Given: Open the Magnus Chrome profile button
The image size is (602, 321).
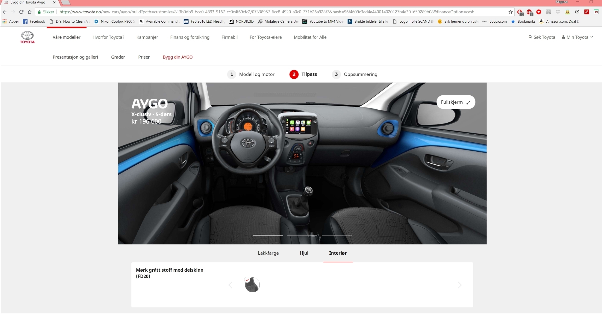Looking at the screenshot, I should tap(562, 2).
